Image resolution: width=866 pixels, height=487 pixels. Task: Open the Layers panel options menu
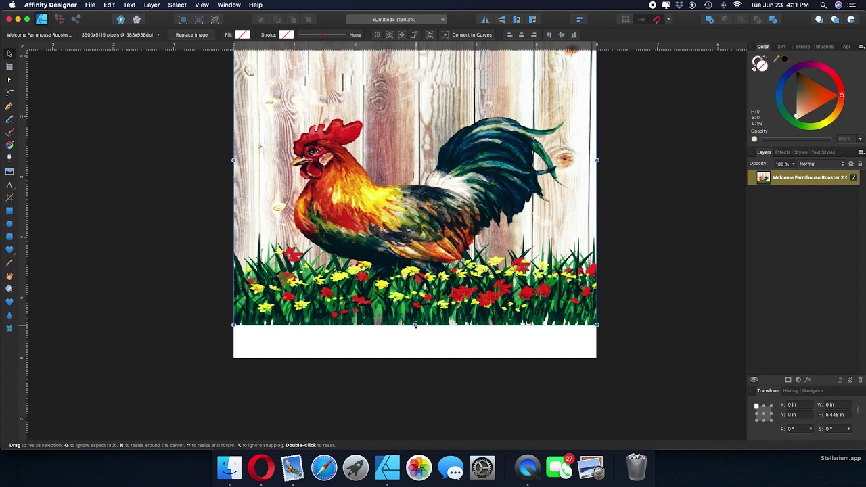point(861,152)
